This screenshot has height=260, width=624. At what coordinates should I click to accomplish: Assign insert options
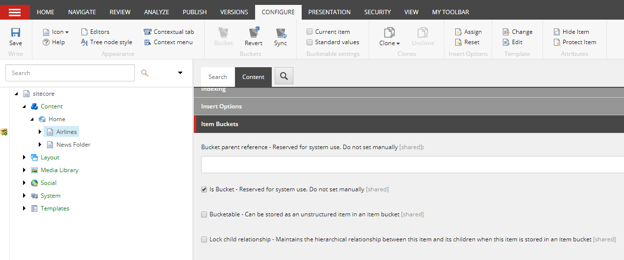468,32
